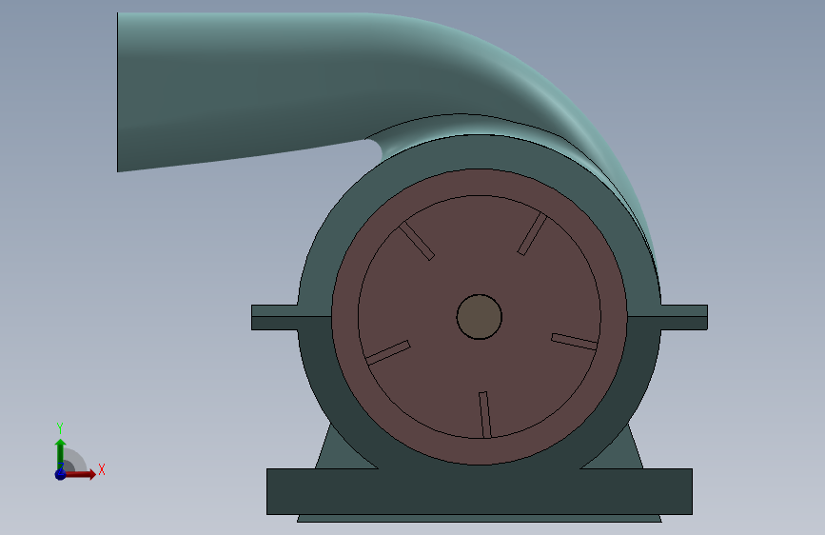
Task: Select the left triangular support gusset
Action: click(340, 453)
